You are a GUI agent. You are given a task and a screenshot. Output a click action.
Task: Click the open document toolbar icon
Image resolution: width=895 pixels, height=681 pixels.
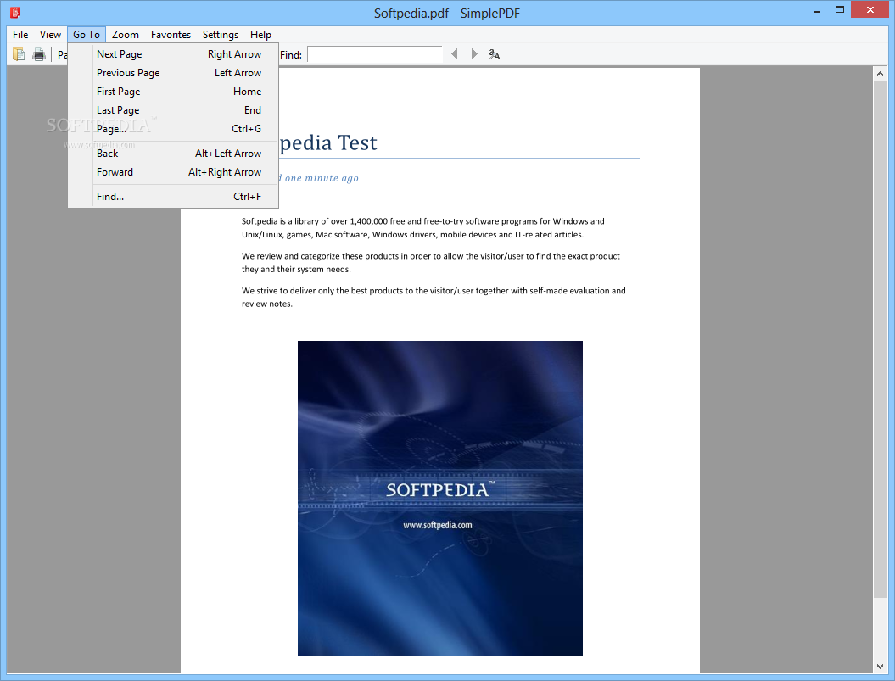[19, 54]
